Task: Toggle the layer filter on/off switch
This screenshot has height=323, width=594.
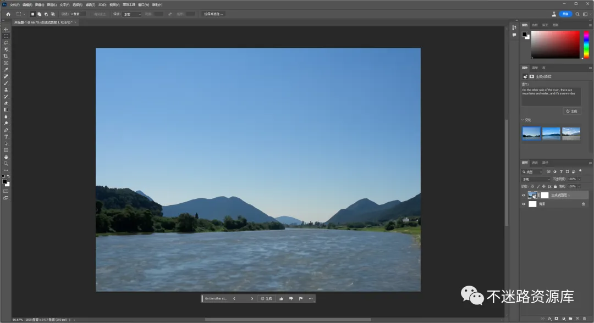Action: pos(580,171)
